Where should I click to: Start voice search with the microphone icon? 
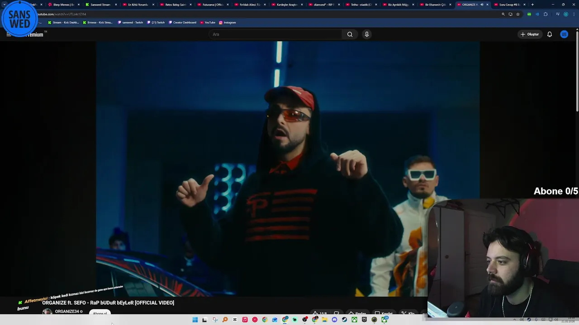(x=367, y=34)
